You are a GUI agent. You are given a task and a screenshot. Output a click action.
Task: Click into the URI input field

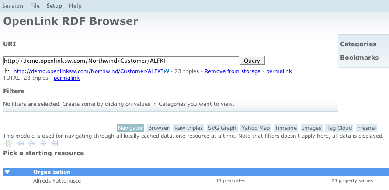click(x=121, y=61)
